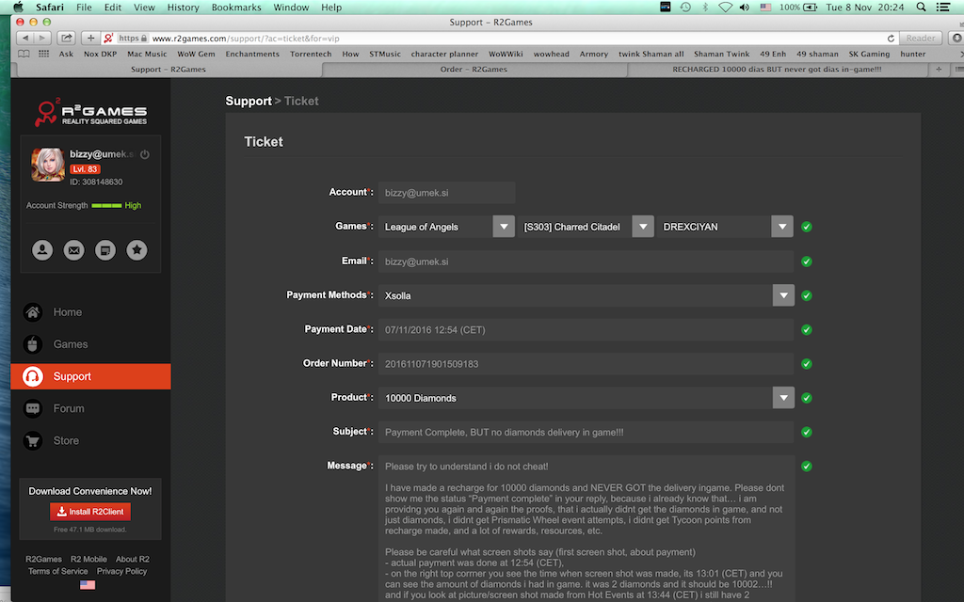Viewport: 964px width, 602px height.
Task: Open the 10000 Diamonds product dropdown
Action: click(783, 398)
